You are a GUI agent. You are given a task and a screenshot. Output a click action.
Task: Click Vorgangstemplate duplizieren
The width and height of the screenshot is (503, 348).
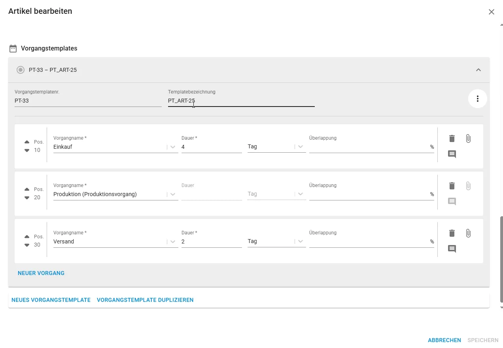[145, 300]
